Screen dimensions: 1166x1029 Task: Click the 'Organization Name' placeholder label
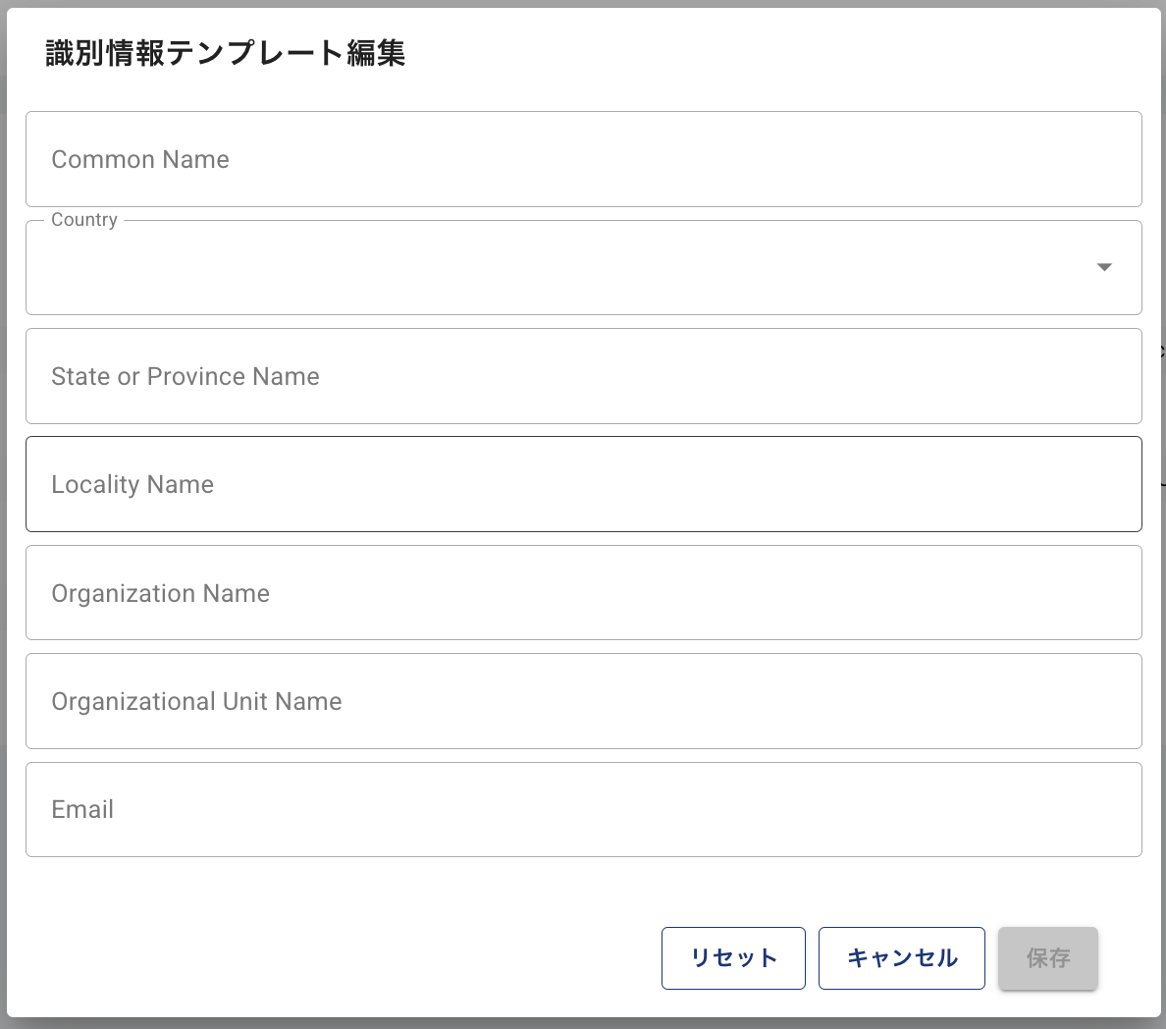point(160,593)
